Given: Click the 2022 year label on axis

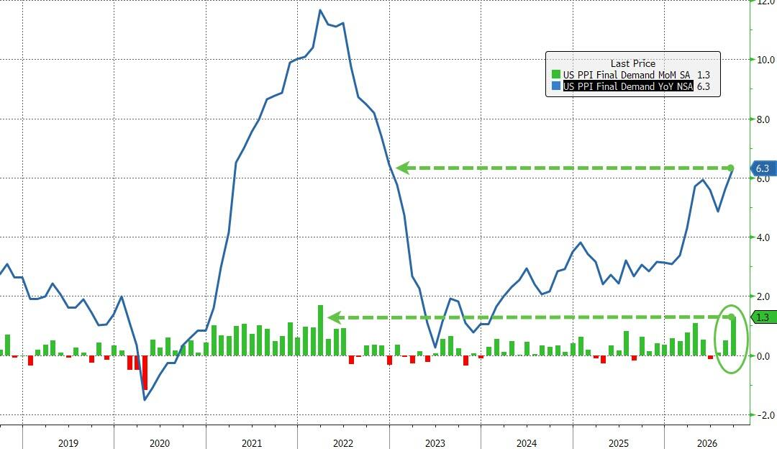Looking at the screenshot, I should [343, 443].
